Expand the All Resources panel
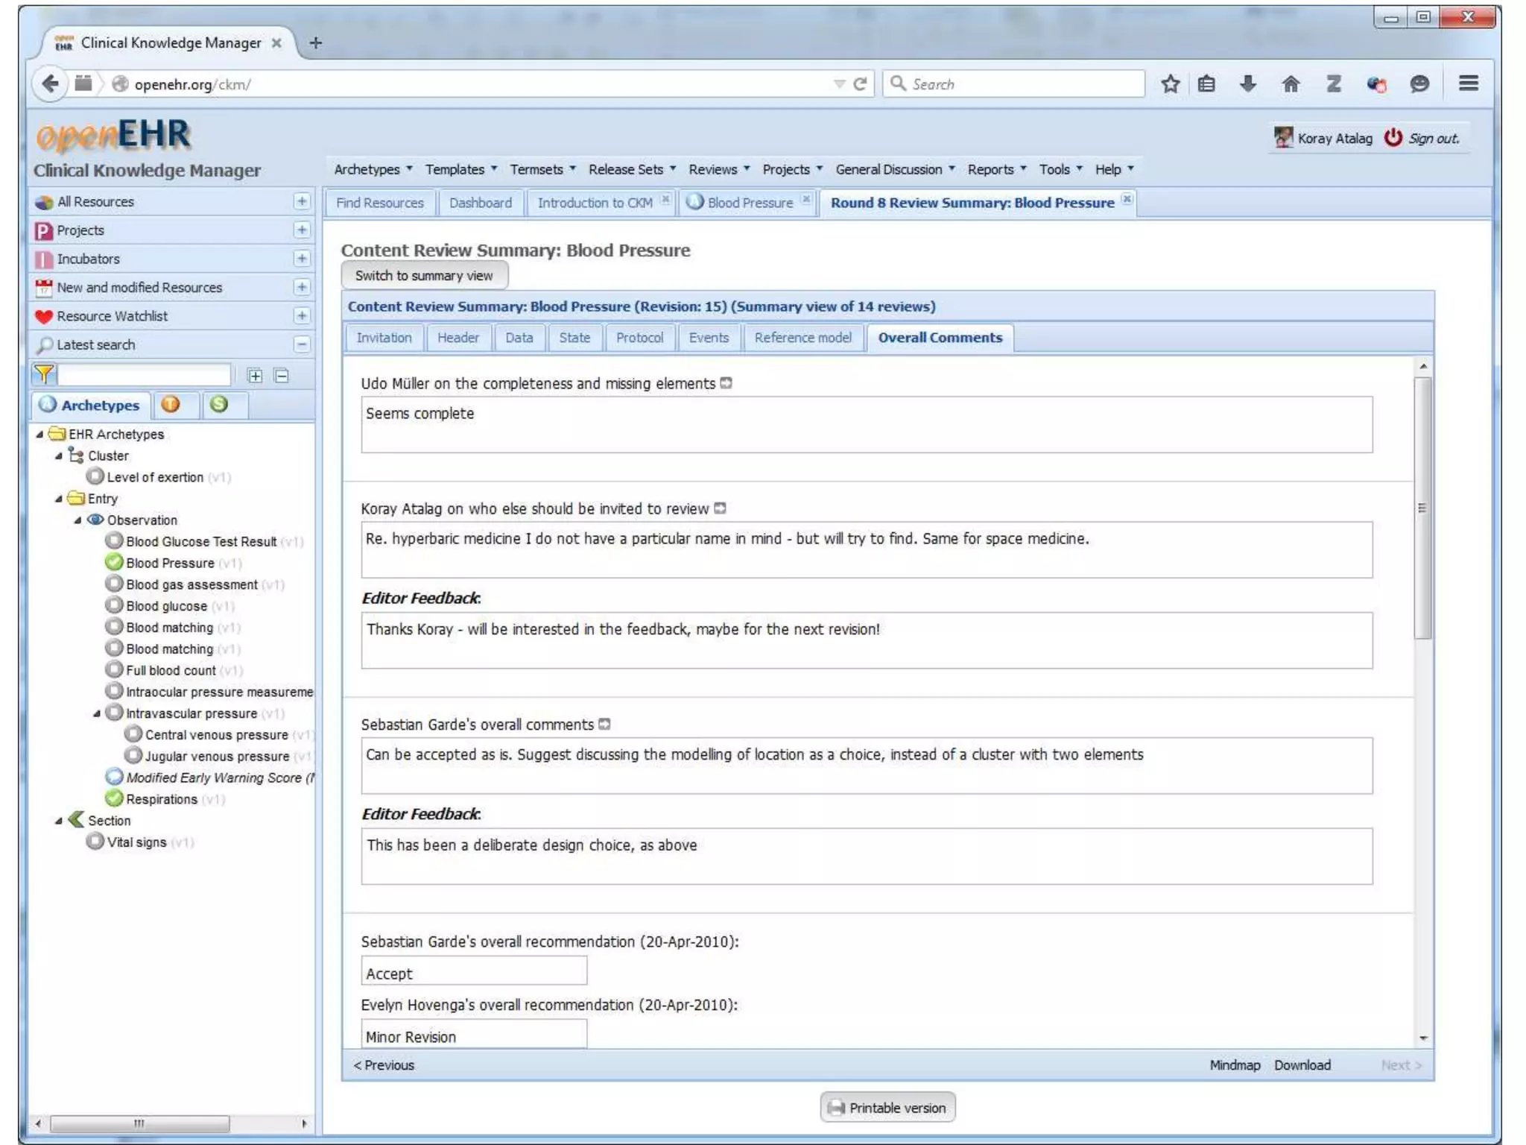This screenshot has height=1145, width=1526. (x=301, y=201)
